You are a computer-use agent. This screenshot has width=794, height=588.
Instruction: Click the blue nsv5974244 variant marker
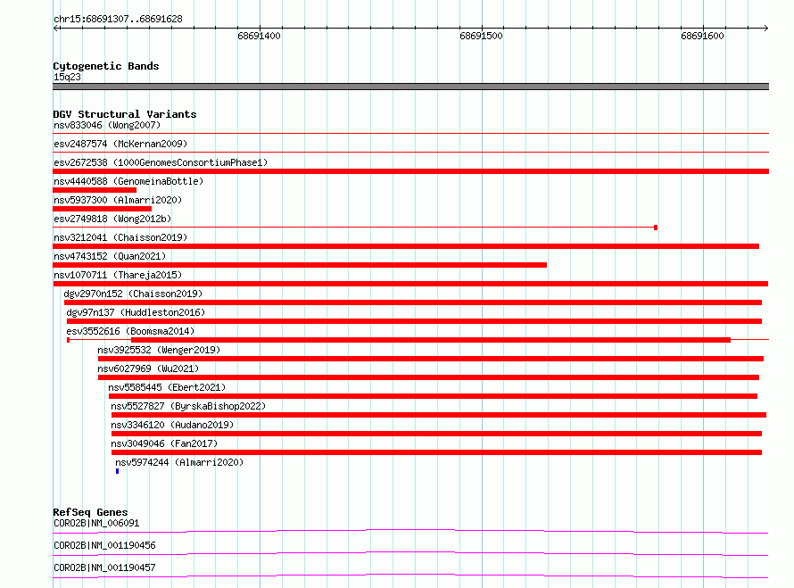[118, 471]
